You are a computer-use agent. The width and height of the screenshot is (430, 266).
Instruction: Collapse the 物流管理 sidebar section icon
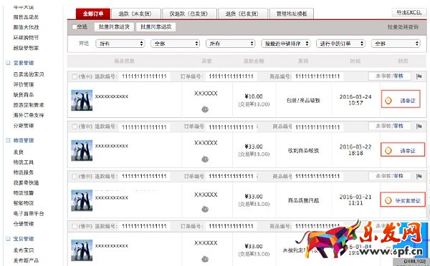[x=8, y=140]
